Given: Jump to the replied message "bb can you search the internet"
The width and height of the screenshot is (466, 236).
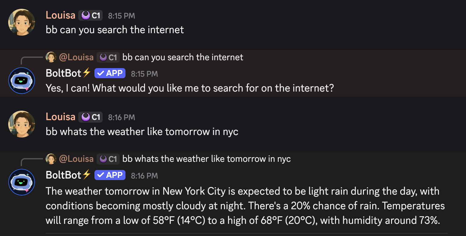Looking at the screenshot, I should 183,57.
